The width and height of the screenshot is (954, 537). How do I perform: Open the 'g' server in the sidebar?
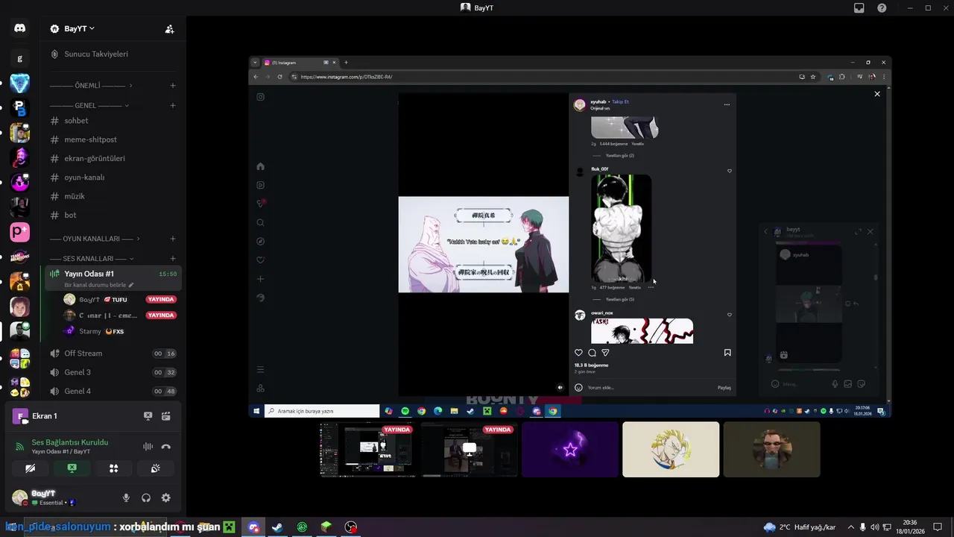point(19,58)
